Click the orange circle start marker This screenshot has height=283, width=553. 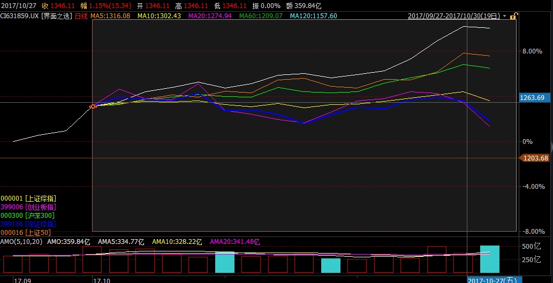(93, 106)
